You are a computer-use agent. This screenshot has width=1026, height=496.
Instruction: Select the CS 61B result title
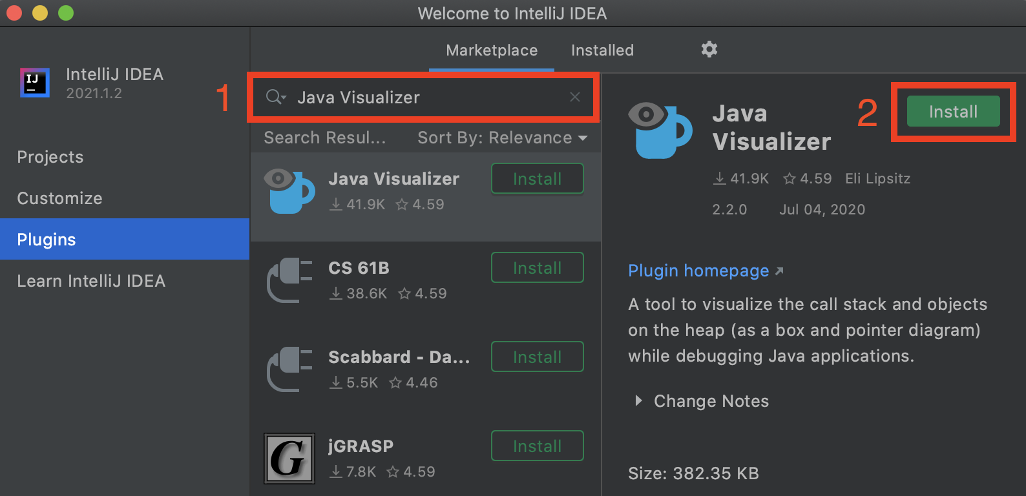(x=359, y=268)
